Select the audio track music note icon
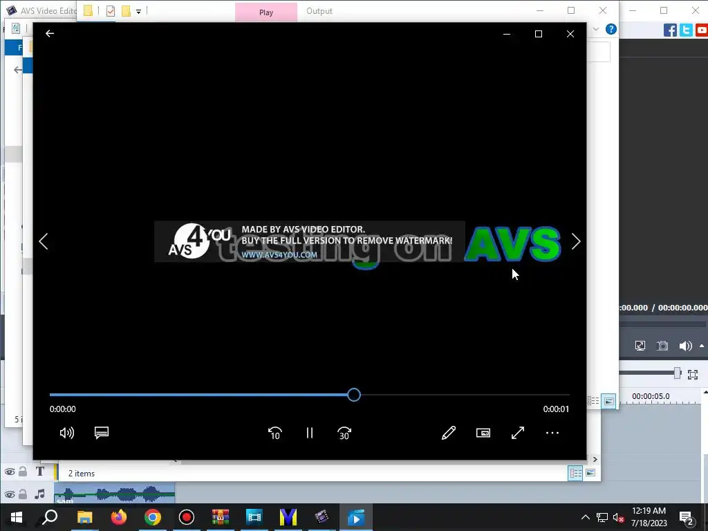708x531 pixels. [39, 494]
